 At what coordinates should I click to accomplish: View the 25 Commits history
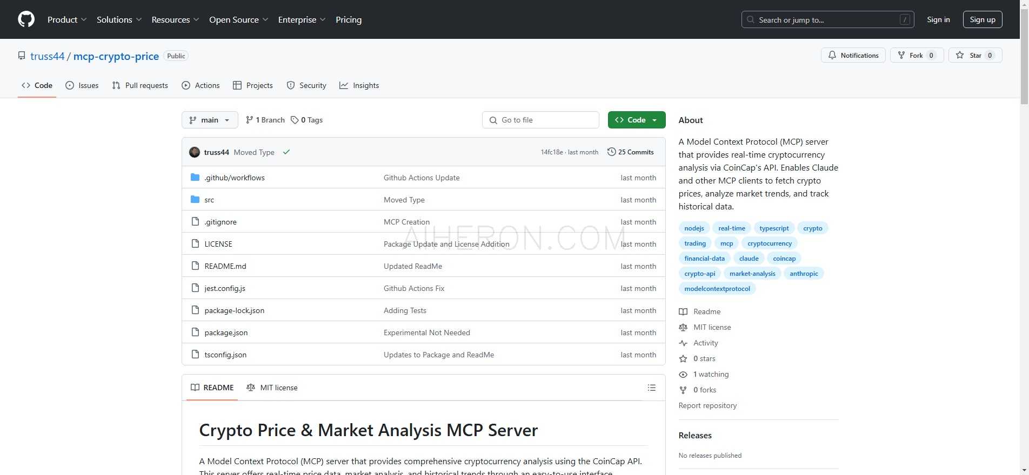click(x=631, y=152)
